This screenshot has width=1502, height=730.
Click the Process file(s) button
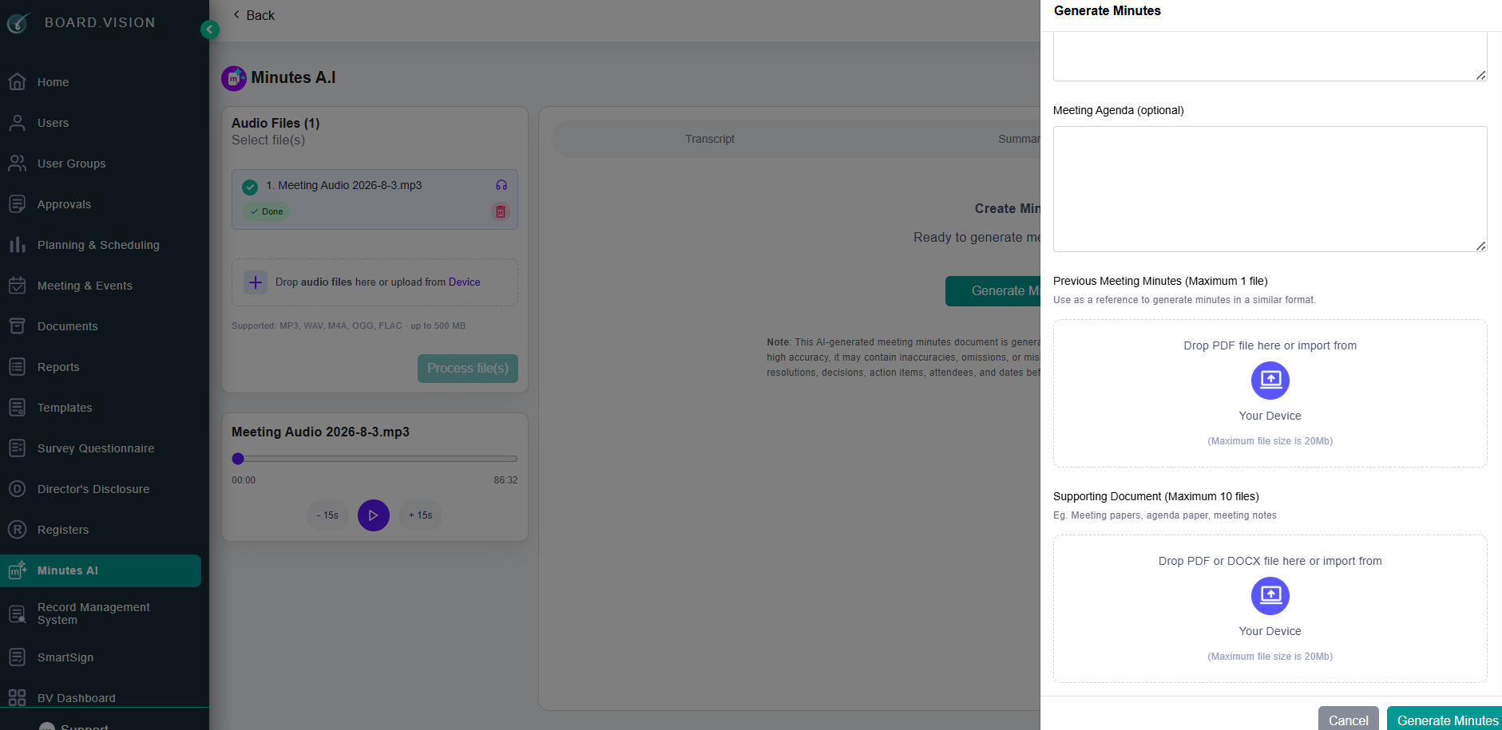468,369
